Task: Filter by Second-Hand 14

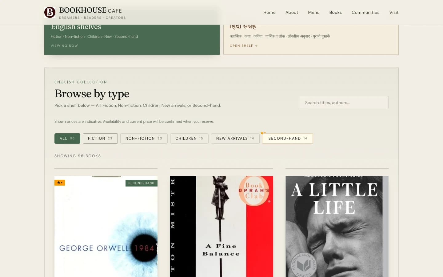Action: (287, 138)
